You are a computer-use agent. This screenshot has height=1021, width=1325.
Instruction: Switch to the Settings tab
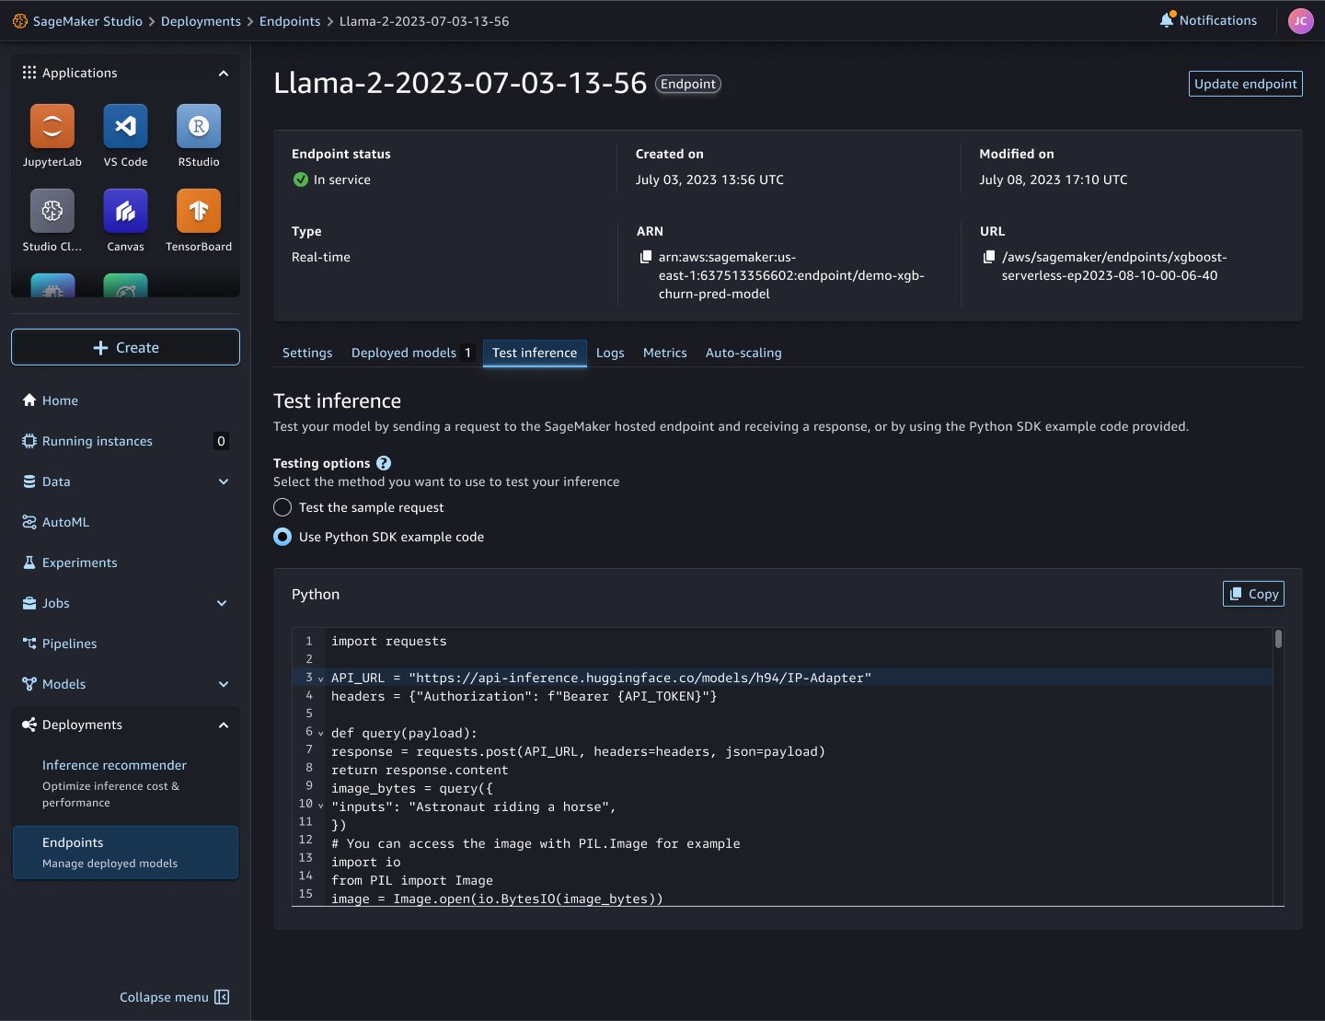[x=307, y=353]
